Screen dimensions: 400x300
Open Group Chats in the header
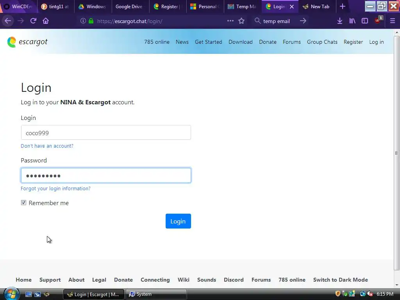click(322, 42)
